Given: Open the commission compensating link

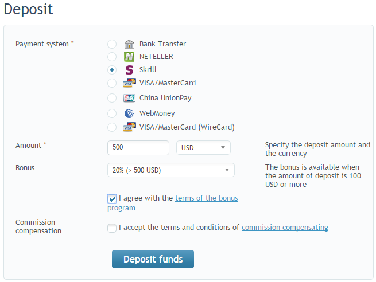Looking at the screenshot, I should click(x=285, y=228).
